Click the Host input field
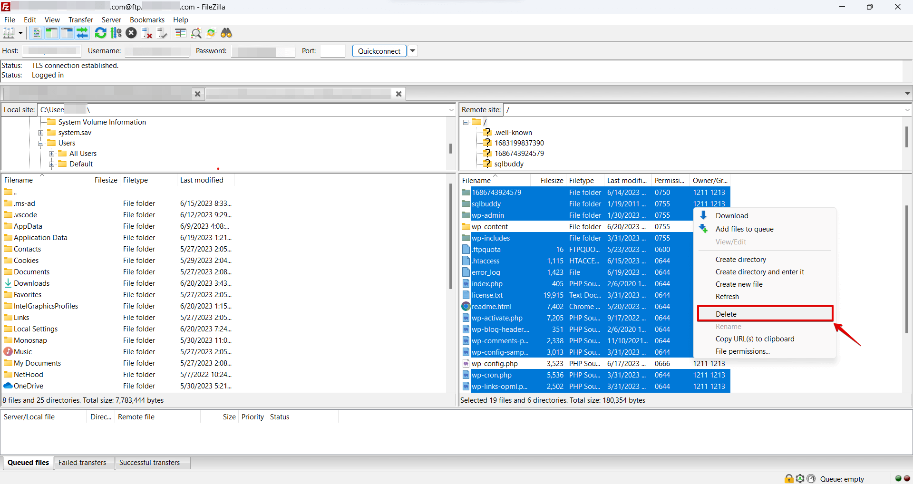 51,51
